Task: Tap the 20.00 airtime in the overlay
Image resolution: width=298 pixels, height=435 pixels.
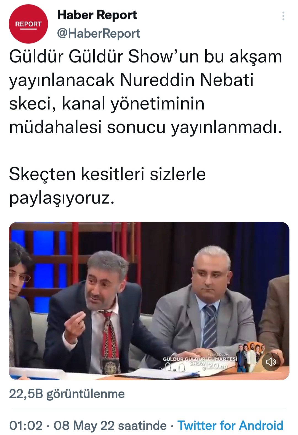Action: [x=217, y=366]
